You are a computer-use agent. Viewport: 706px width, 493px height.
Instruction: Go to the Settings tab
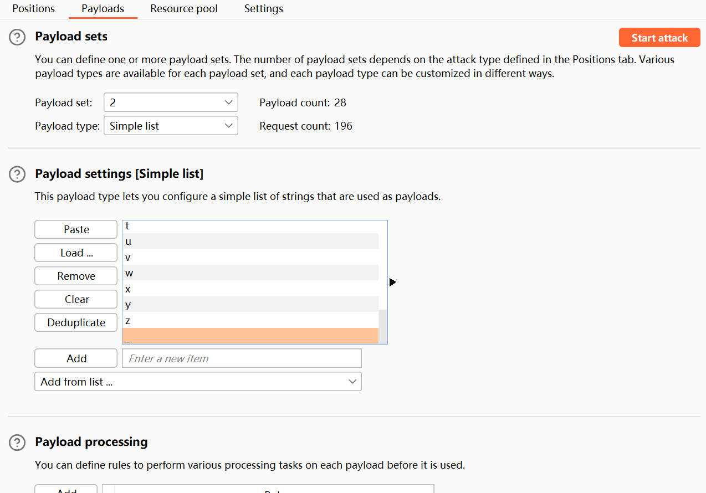(264, 9)
